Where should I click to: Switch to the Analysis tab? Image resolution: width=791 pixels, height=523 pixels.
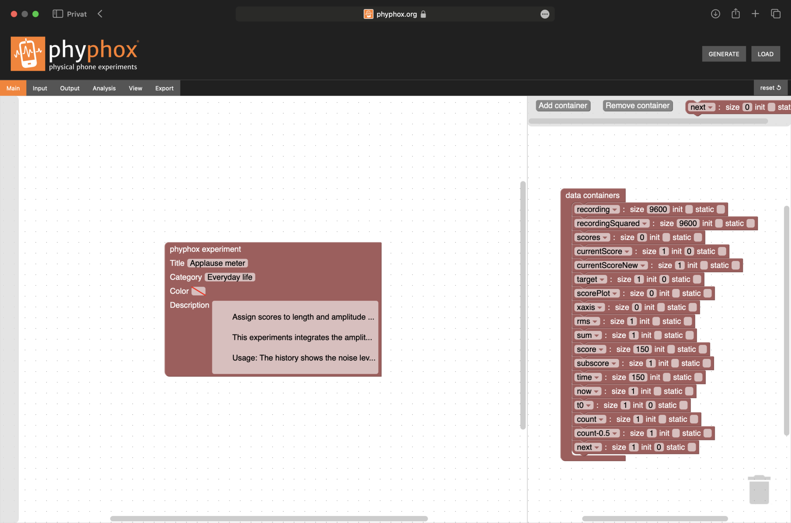pos(104,88)
